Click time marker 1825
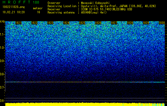This screenshot has width=167, height=106. 82,23
